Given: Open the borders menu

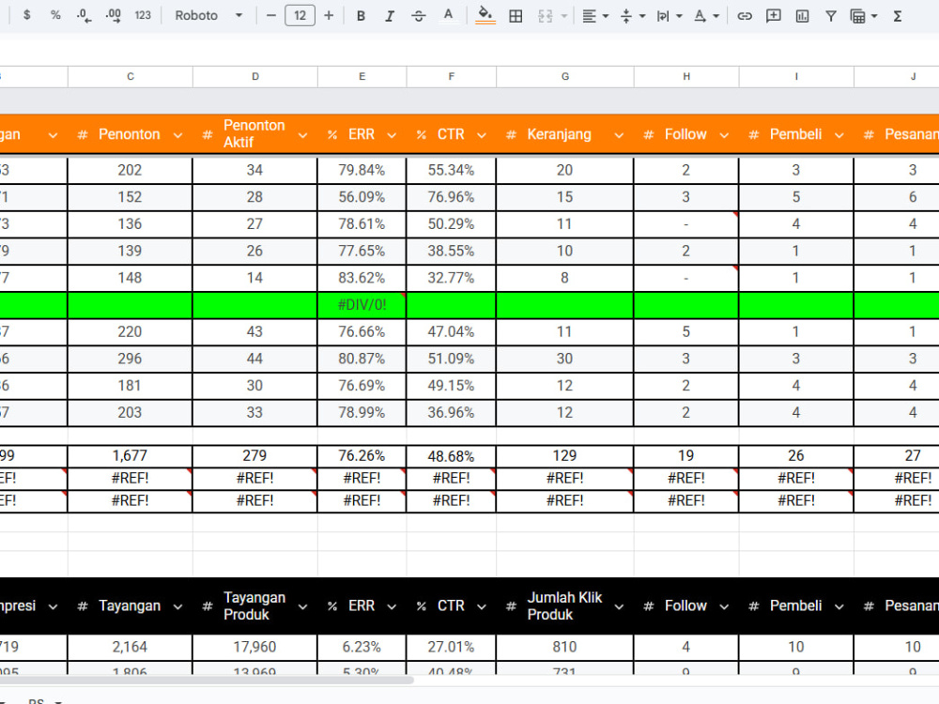Looking at the screenshot, I should click(516, 16).
